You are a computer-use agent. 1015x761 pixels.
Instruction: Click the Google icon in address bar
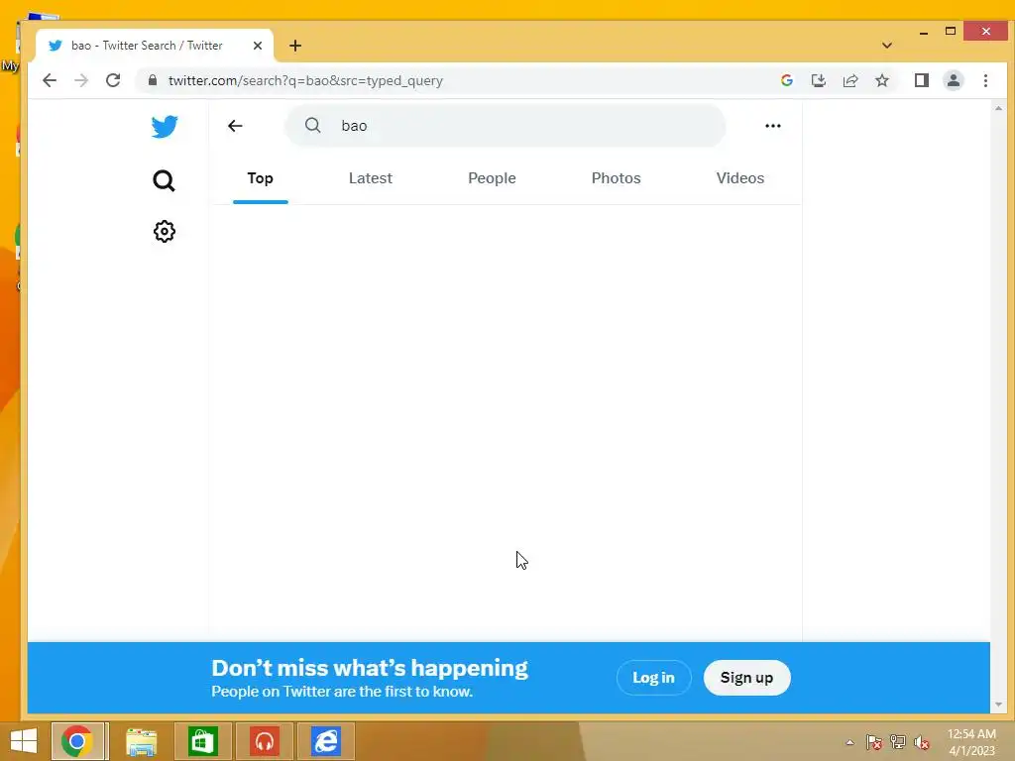(x=787, y=80)
